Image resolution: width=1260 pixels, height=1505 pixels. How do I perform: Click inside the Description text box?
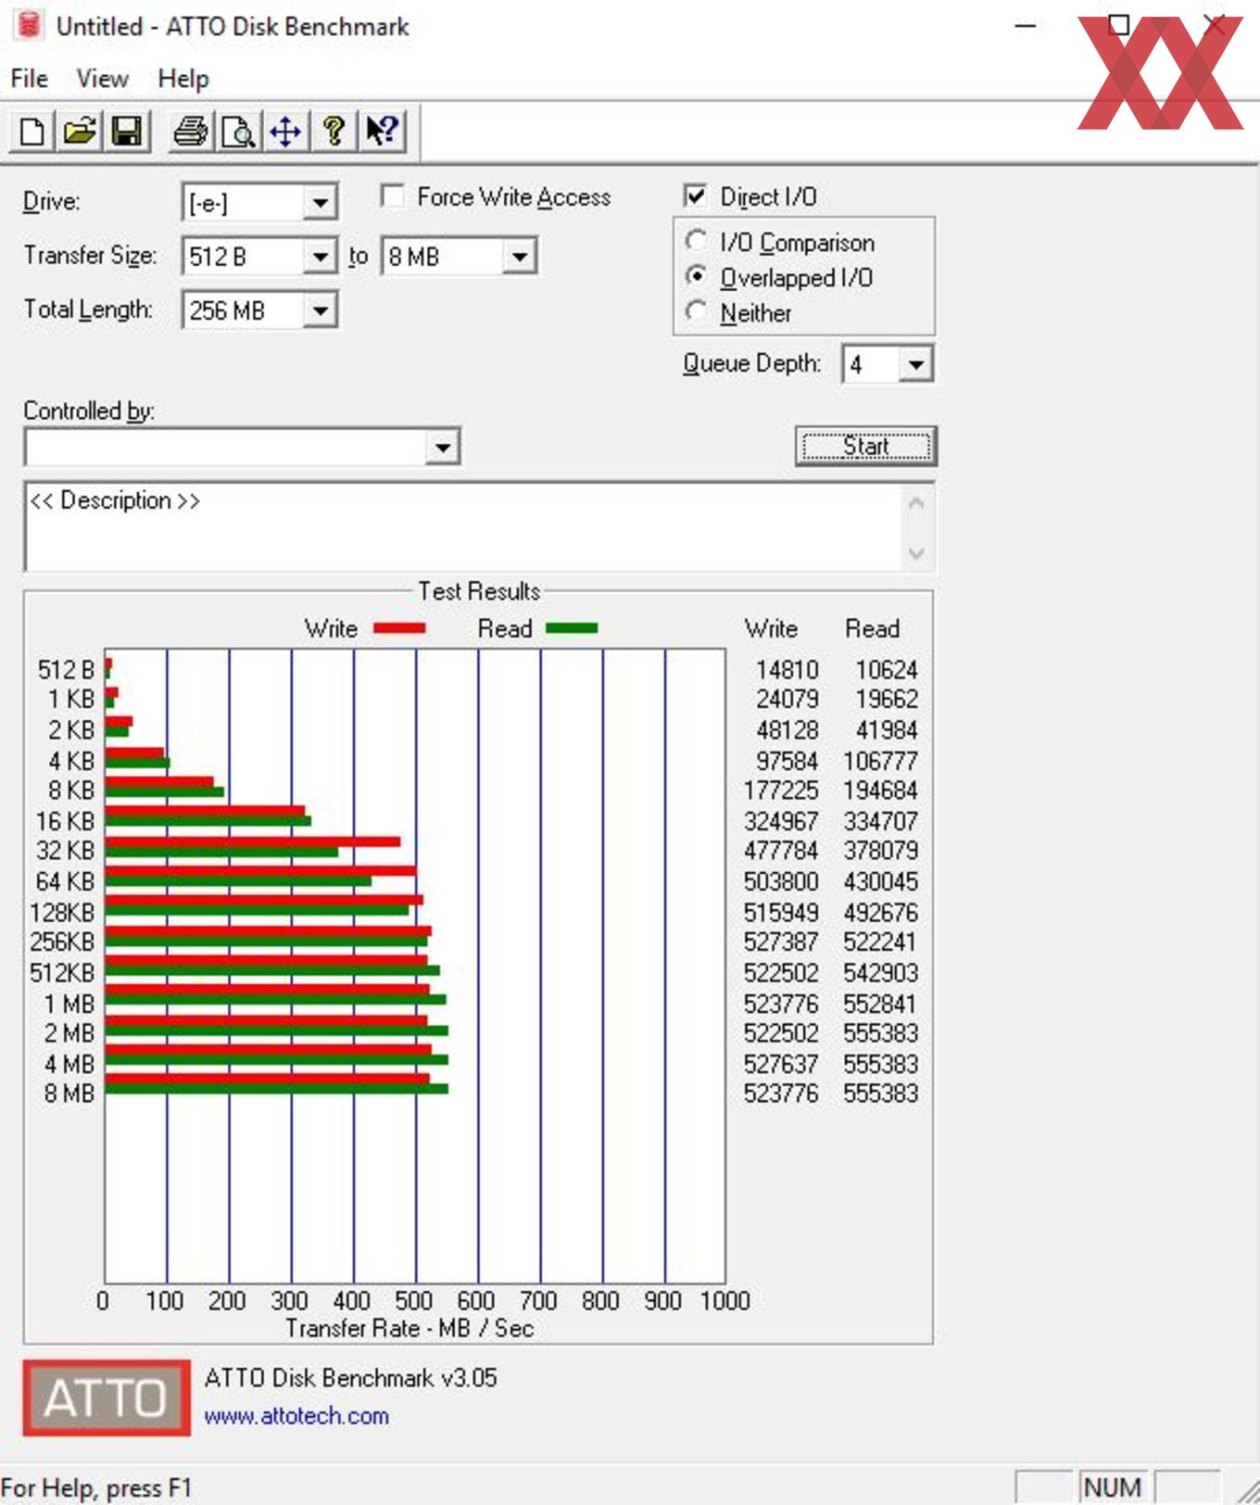coord(463,526)
